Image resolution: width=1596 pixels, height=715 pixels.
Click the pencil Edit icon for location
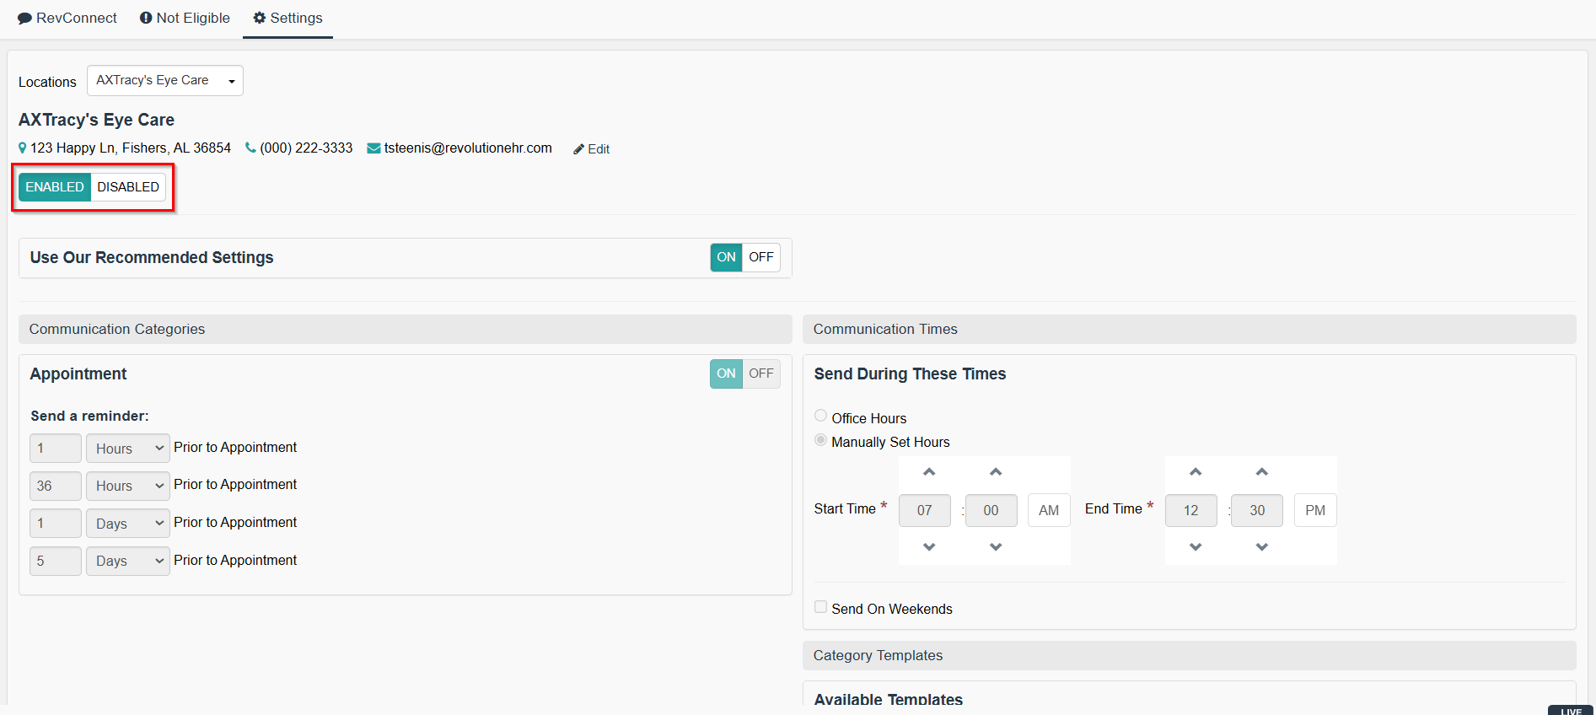coord(579,149)
